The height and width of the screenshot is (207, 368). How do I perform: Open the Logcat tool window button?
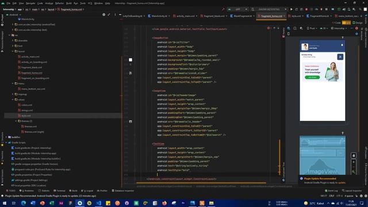pos(87,191)
